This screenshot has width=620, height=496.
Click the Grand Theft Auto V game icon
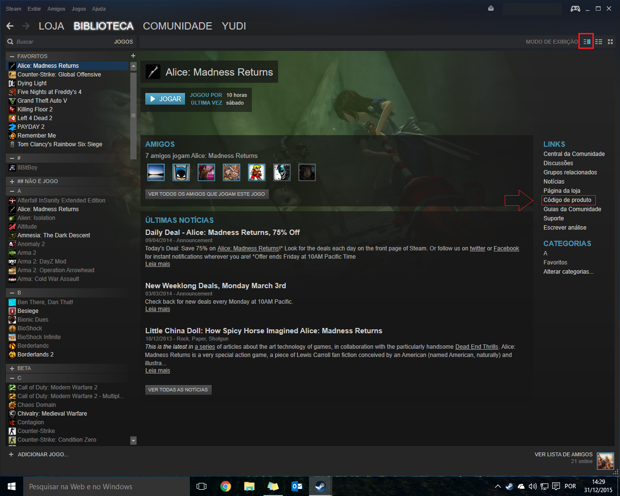13,101
